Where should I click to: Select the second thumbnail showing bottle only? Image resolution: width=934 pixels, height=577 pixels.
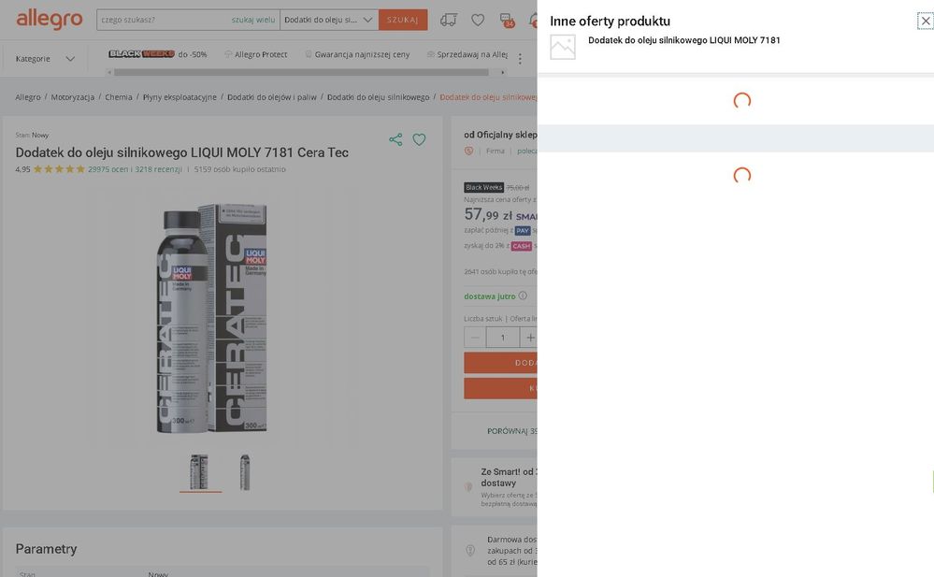tap(245, 472)
